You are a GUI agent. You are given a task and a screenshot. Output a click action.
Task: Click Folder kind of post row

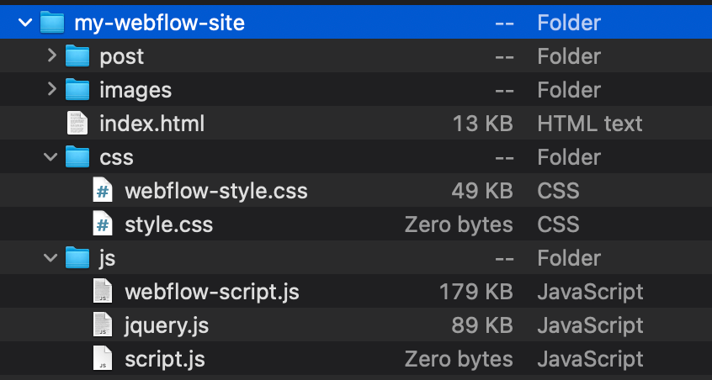[569, 56]
